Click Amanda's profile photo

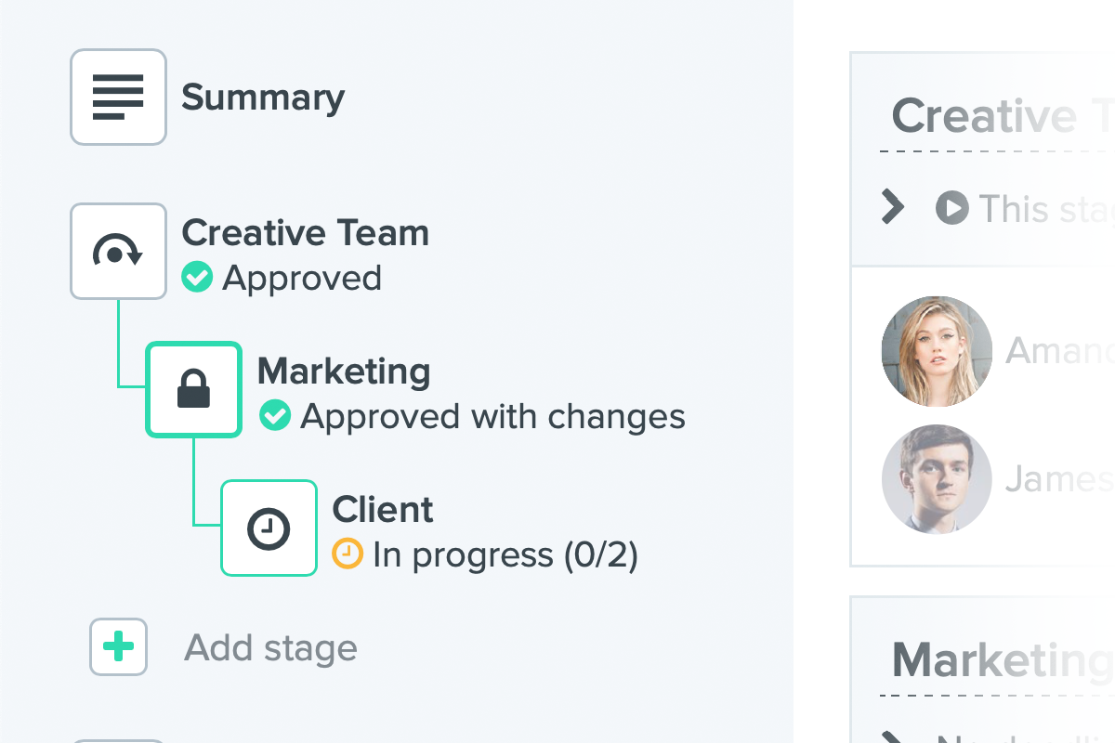[937, 351]
